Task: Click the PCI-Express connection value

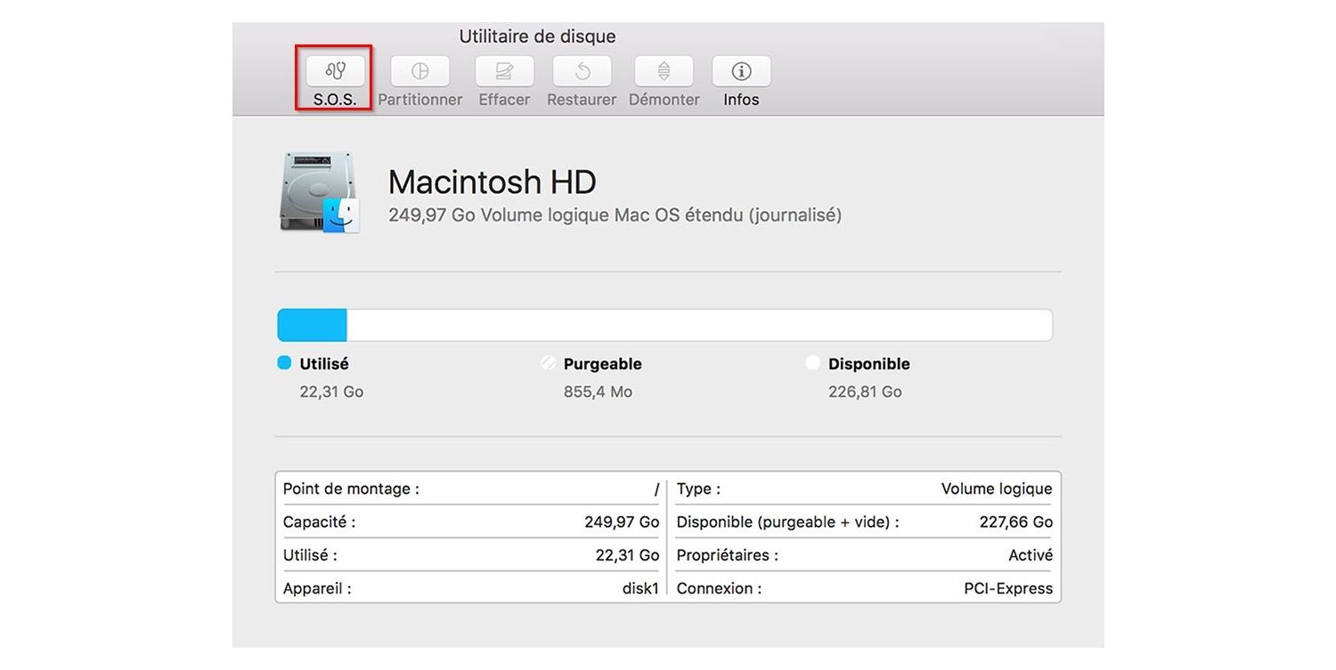Action: tap(1008, 588)
